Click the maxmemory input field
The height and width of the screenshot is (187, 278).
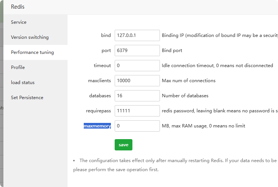pyautogui.click(x=137, y=126)
